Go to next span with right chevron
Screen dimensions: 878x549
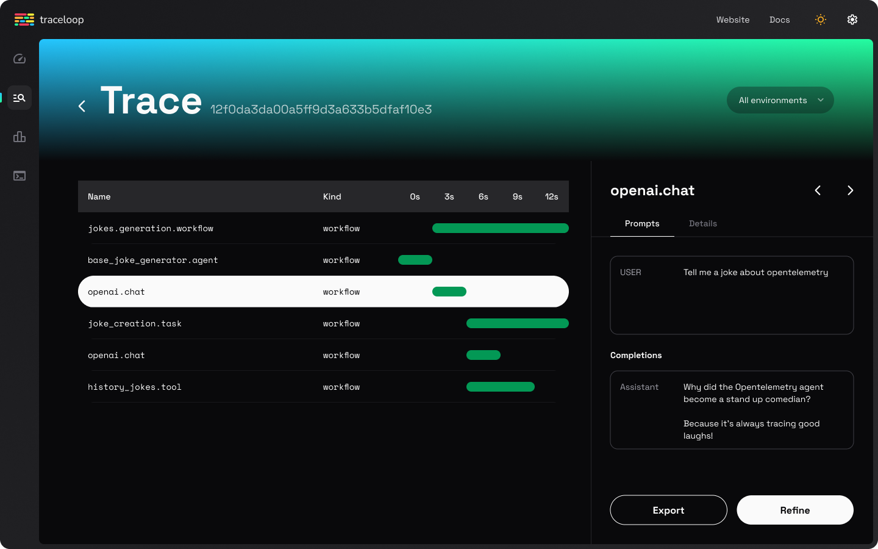850,190
